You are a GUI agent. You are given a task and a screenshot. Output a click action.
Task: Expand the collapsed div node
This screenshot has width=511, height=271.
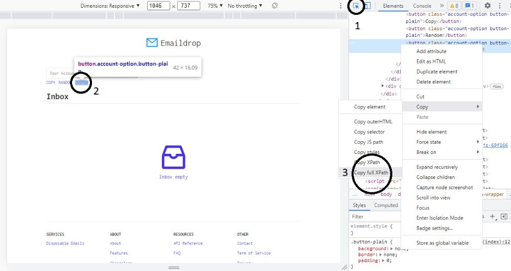[383, 86]
